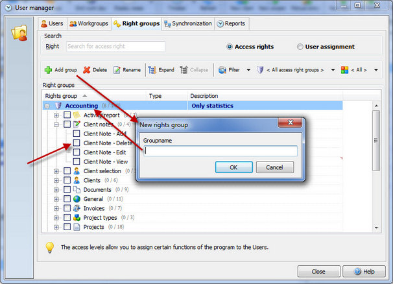Image resolution: width=393 pixels, height=284 pixels.
Task: Open the All category dropdown arrow
Action: pos(376,70)
